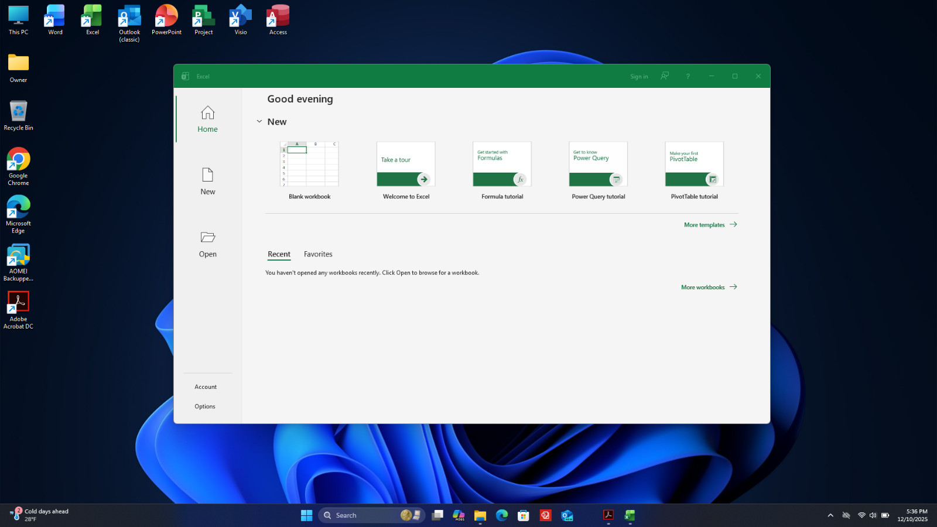This screenshot has height=527, width=937.
Task: Open the Windows Start menu
Action: (306, 515)
